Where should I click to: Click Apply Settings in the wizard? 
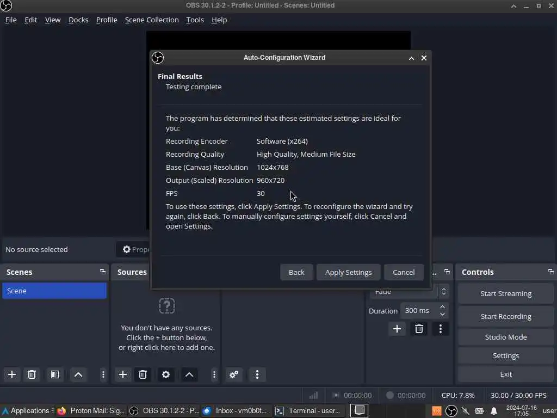pos(349,272)
